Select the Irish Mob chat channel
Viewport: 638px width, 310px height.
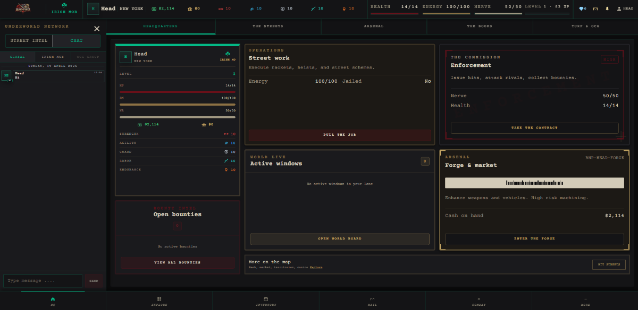click(x=53, y=56)
